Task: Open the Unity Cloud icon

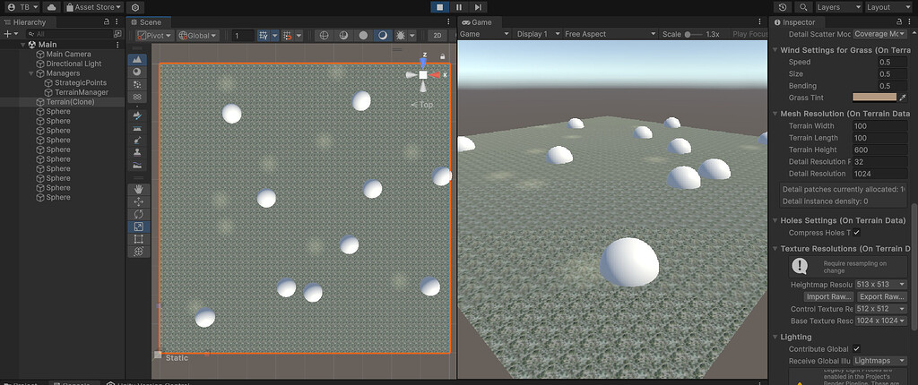Action: [x=51, y=7]
